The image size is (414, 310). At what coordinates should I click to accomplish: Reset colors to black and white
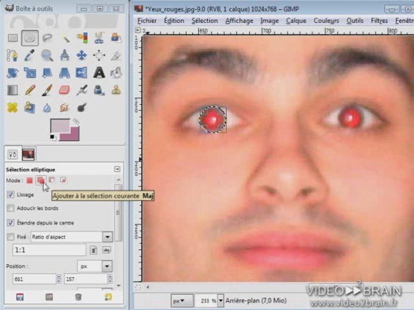(53, 138)
